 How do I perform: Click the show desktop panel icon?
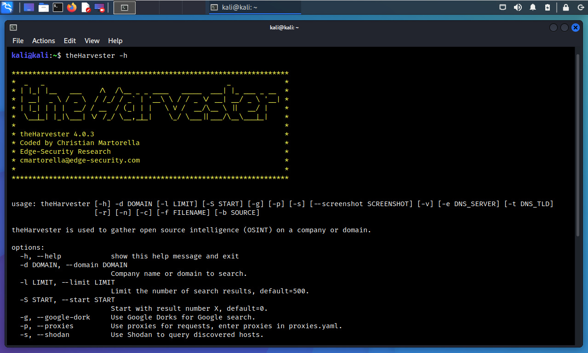(x=29, y=7)
